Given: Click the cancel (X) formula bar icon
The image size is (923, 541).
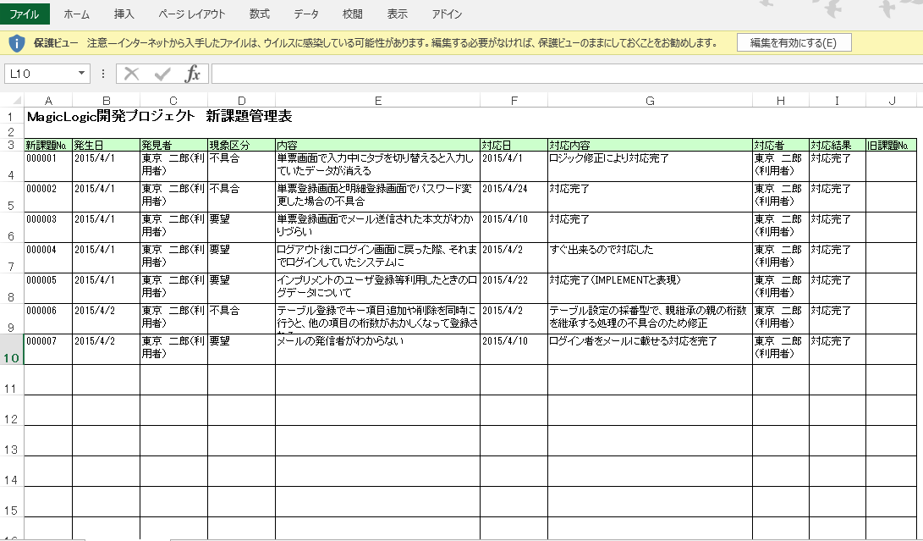Looking at the screenshot, I should [131, 74].
